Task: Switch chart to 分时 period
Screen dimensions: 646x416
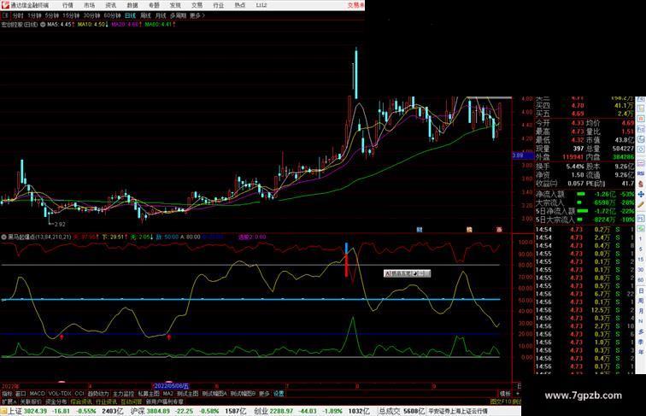Action: tap(18, 15)
